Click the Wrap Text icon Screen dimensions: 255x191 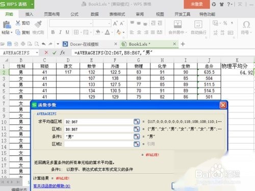[198, 24]
